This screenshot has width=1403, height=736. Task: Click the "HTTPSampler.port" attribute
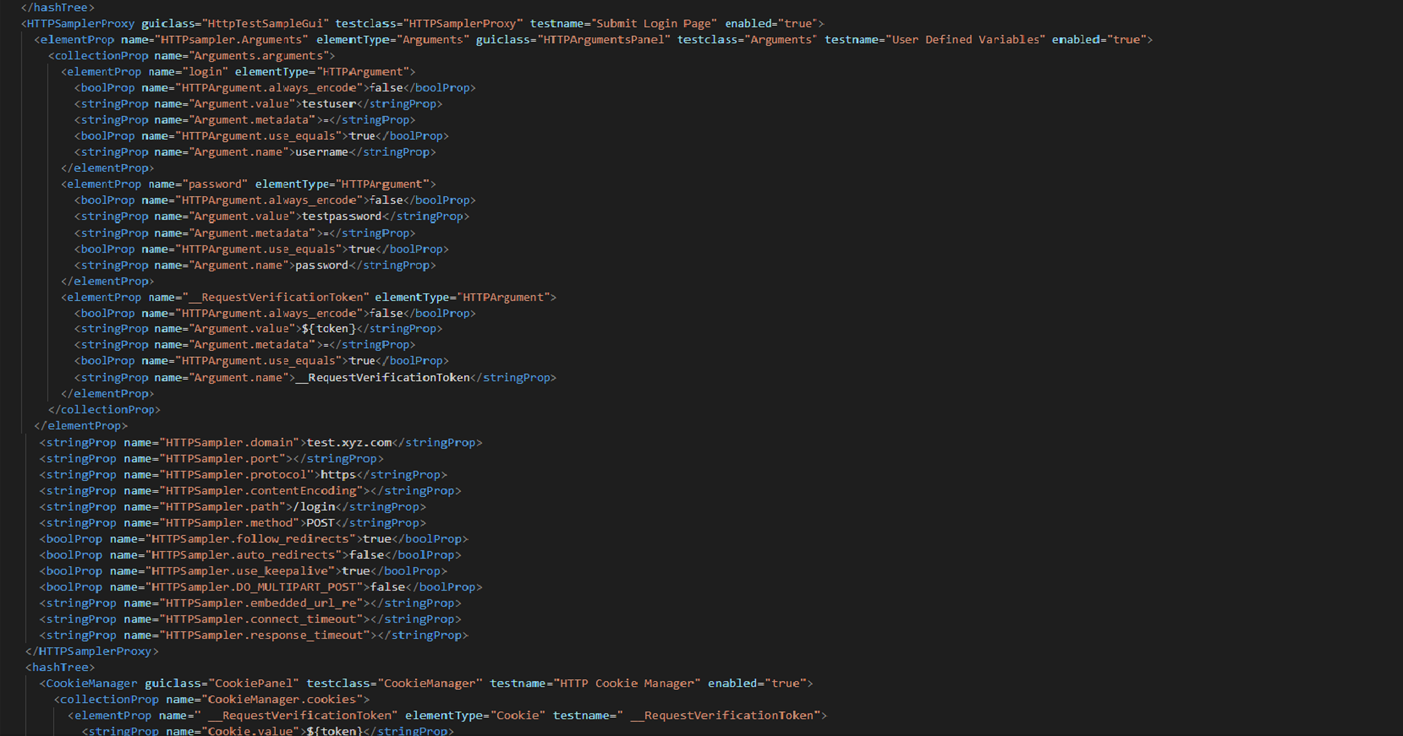coord(223,459)
